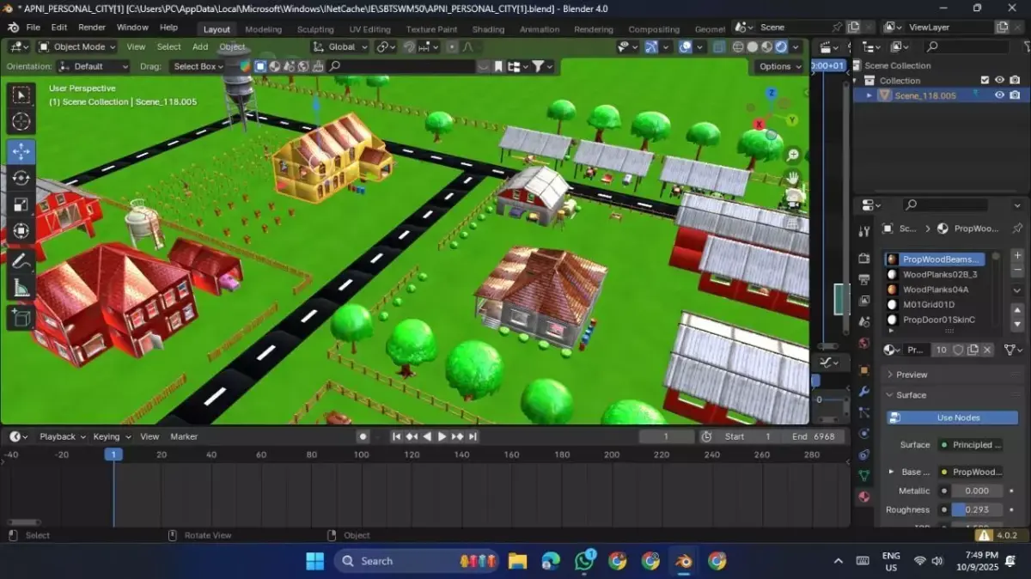The width and height of the screenshot is (1031, 579).
Task: Open the Material properties tab
Action: [x=864, y=497]
